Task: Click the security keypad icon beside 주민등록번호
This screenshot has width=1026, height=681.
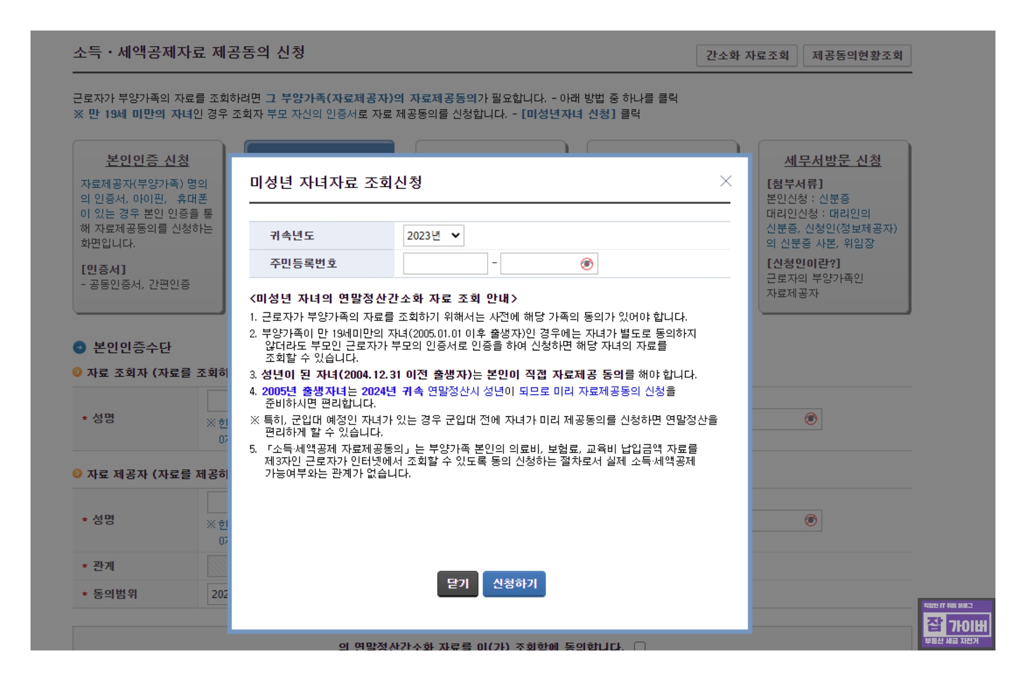Action: pos(587,264)
